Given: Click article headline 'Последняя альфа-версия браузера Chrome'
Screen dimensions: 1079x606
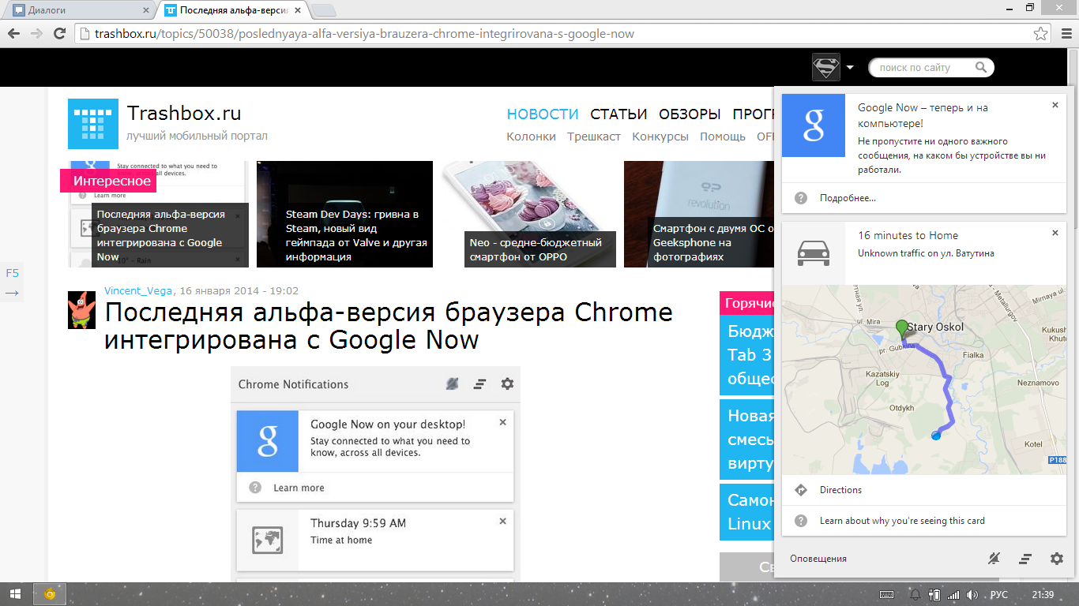Looking at the screenshot, I should (x=389, y=326).
